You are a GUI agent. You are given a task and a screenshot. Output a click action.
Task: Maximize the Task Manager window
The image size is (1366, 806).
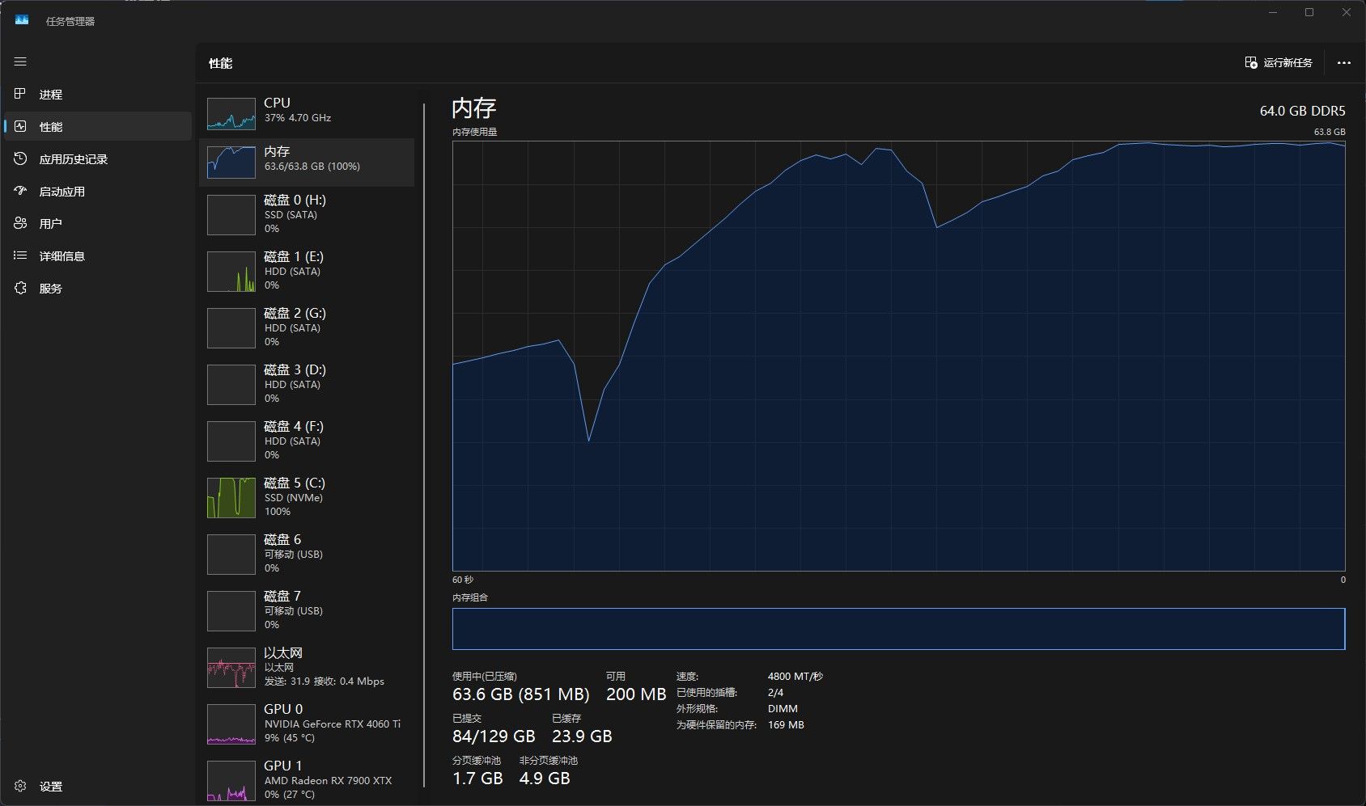coord(1309,12)
